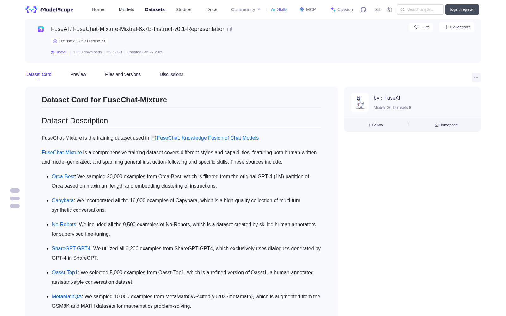Open the floating side panel handle
Screen dimensions: 506x316
tap(15, 198)
